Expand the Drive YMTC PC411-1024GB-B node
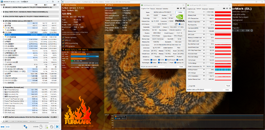The width and height of the screenshot is (265, 130). (2, 12)
